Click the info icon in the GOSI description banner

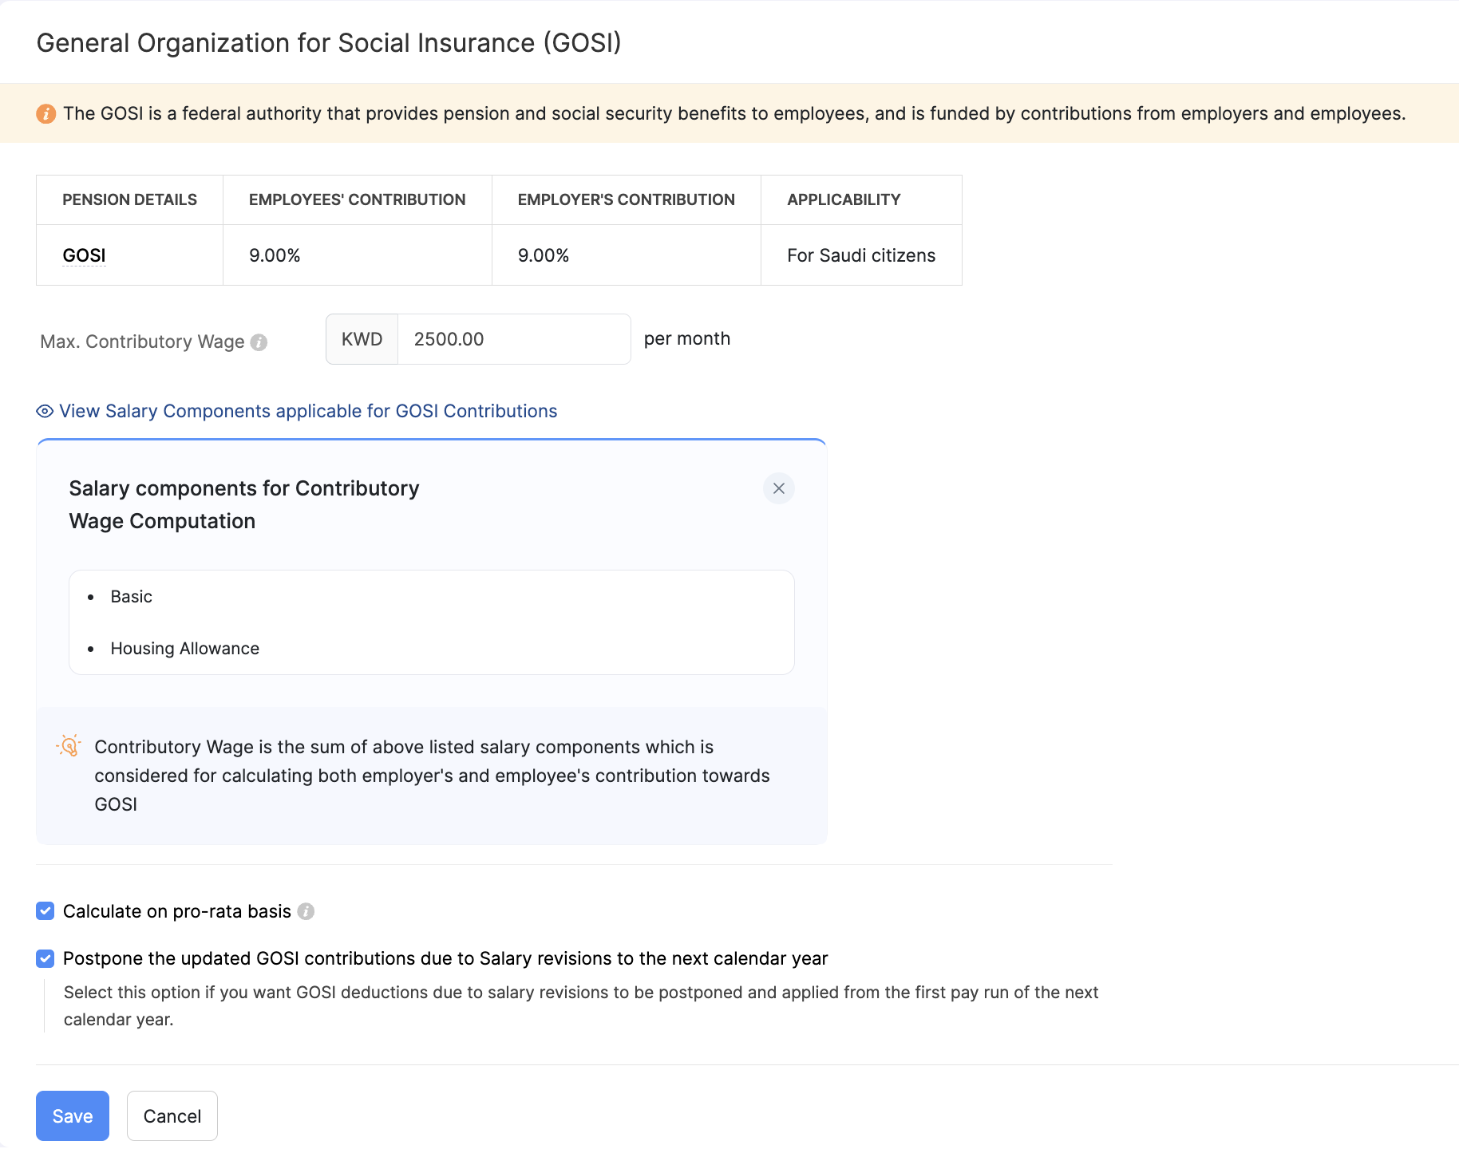(45, 113)
